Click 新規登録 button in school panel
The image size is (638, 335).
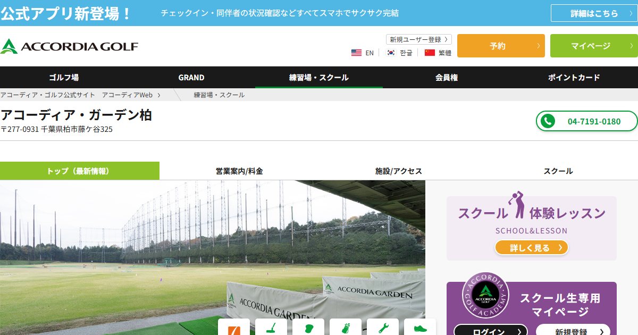[573, 330]
